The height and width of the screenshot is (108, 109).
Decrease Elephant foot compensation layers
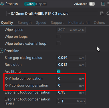(59, 102)
